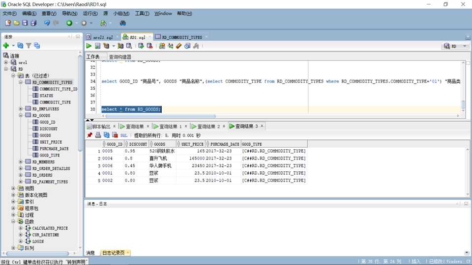Image resolution: width=472 pixels, height=265 pixels.
Task: Click the Run Script icon
Action: pos(97,46)
